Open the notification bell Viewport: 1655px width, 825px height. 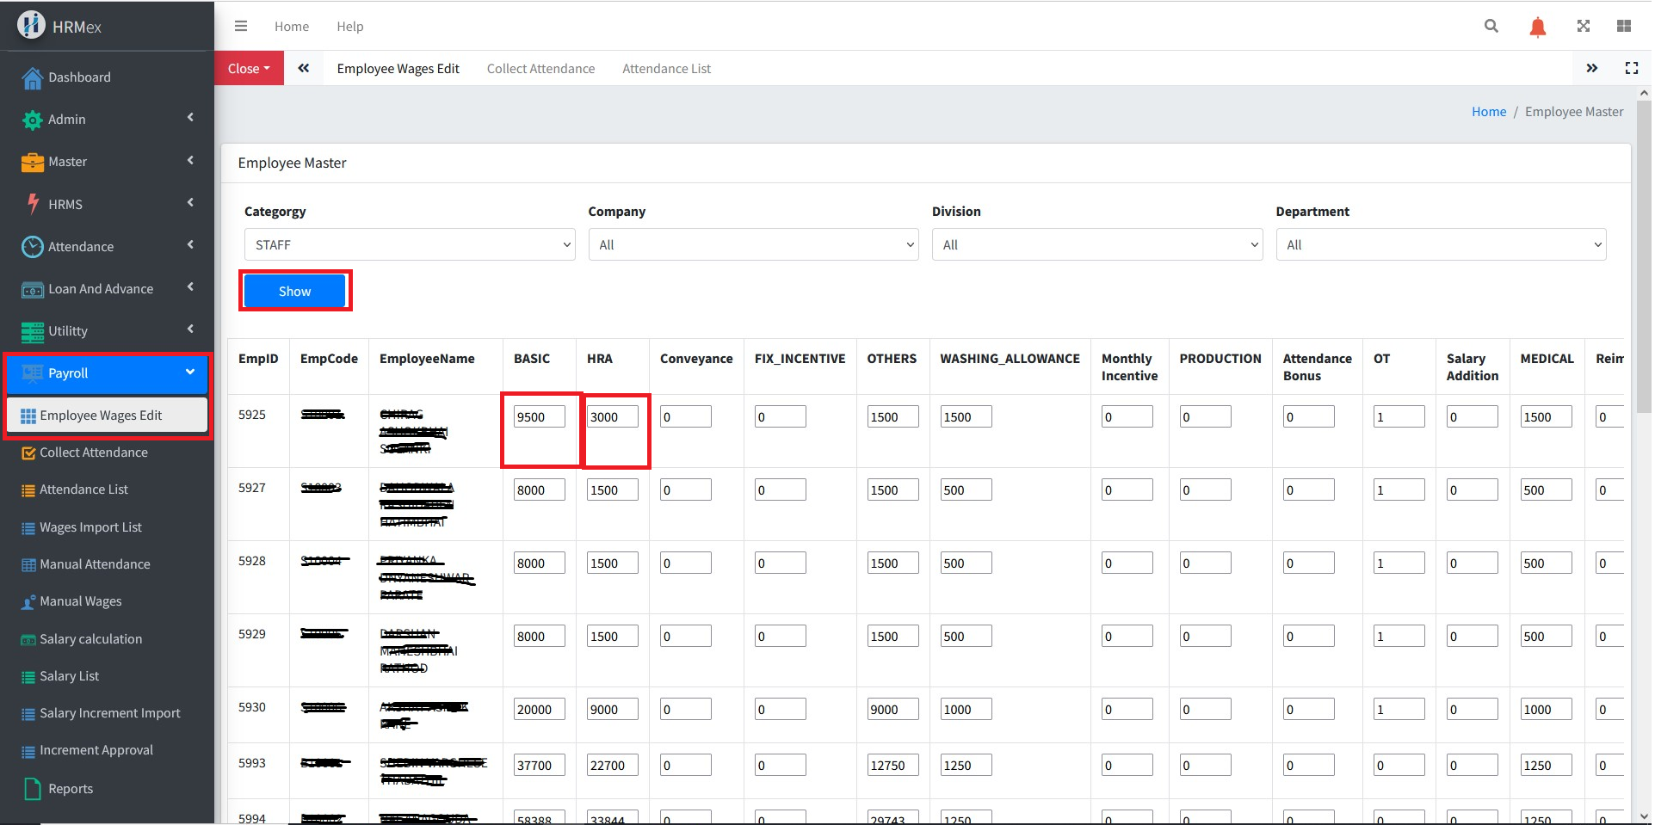click(1537, 27)
